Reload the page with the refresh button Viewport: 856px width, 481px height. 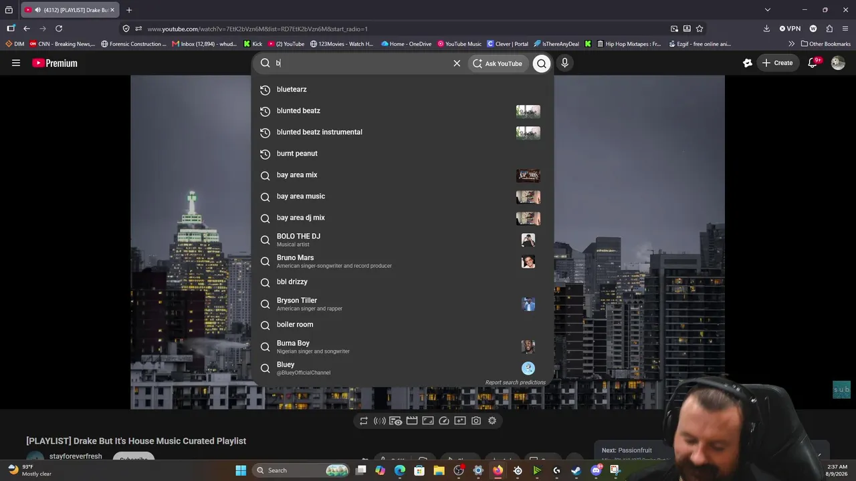point(59,29)
